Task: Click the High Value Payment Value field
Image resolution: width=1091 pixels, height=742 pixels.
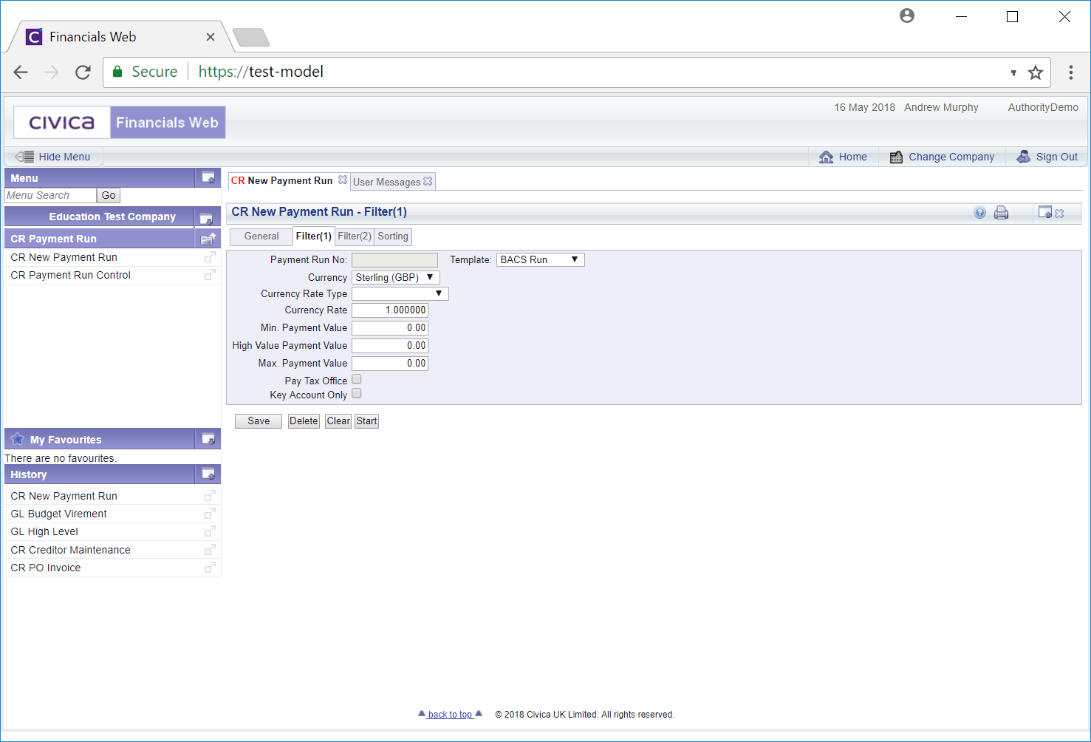Action: click(390, 346)
